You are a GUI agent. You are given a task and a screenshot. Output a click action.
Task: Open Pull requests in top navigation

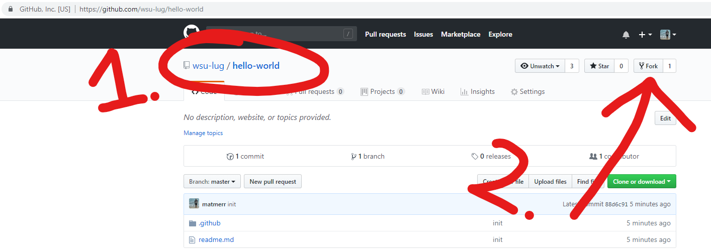click(x=385, y=34)
